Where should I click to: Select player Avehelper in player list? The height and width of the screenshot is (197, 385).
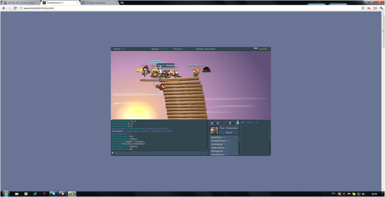[x=224, y=144]
